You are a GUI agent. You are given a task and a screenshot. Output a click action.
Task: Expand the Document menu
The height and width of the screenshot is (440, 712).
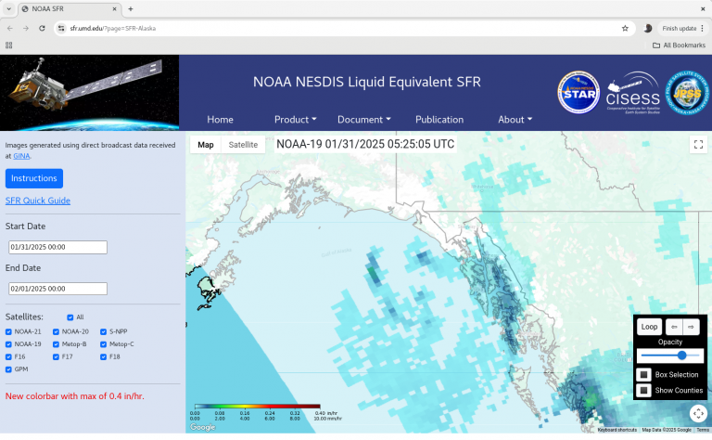pos(363,120)
